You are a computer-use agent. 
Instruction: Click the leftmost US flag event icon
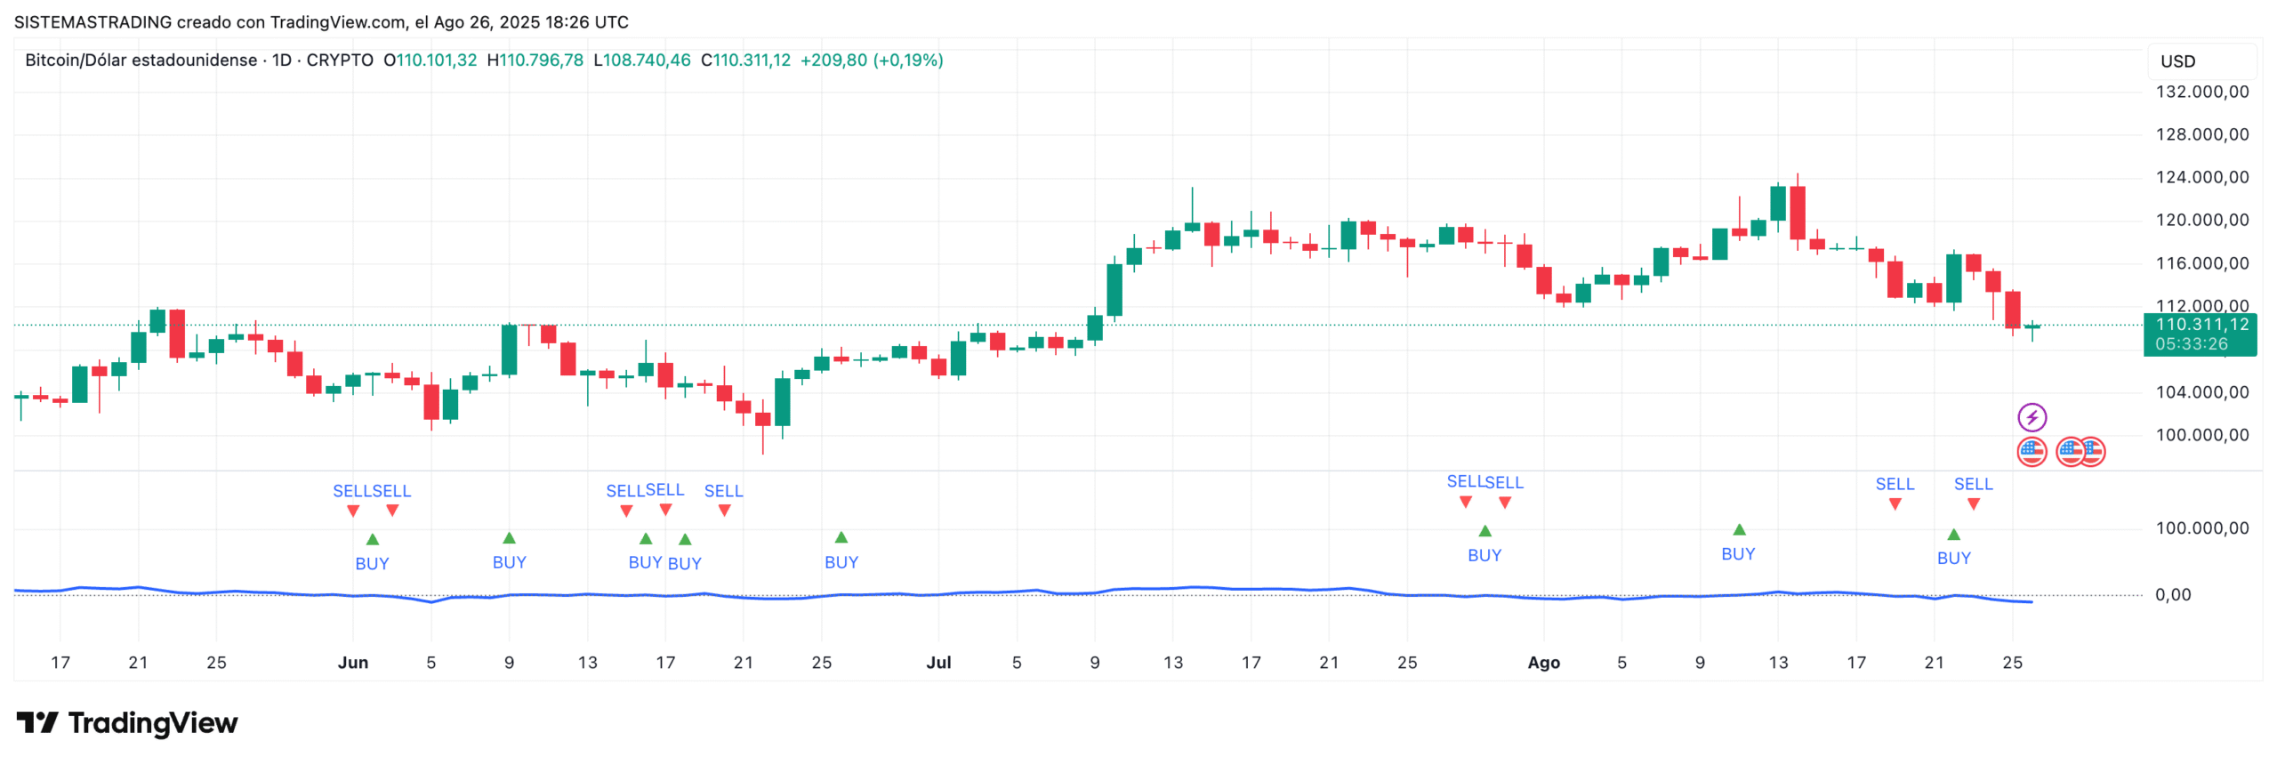click(2032, 452)
